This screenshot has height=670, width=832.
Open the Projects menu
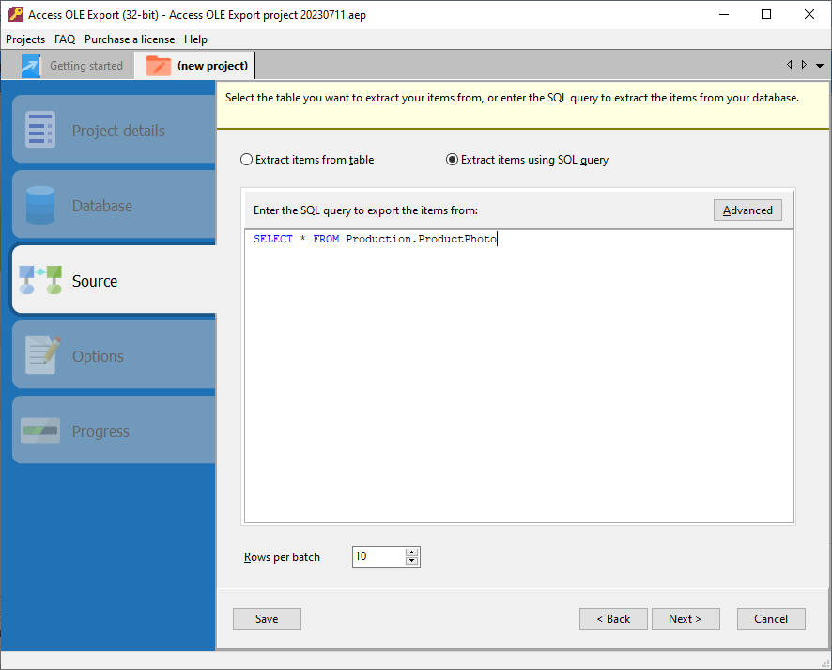[x=25, y=39]
